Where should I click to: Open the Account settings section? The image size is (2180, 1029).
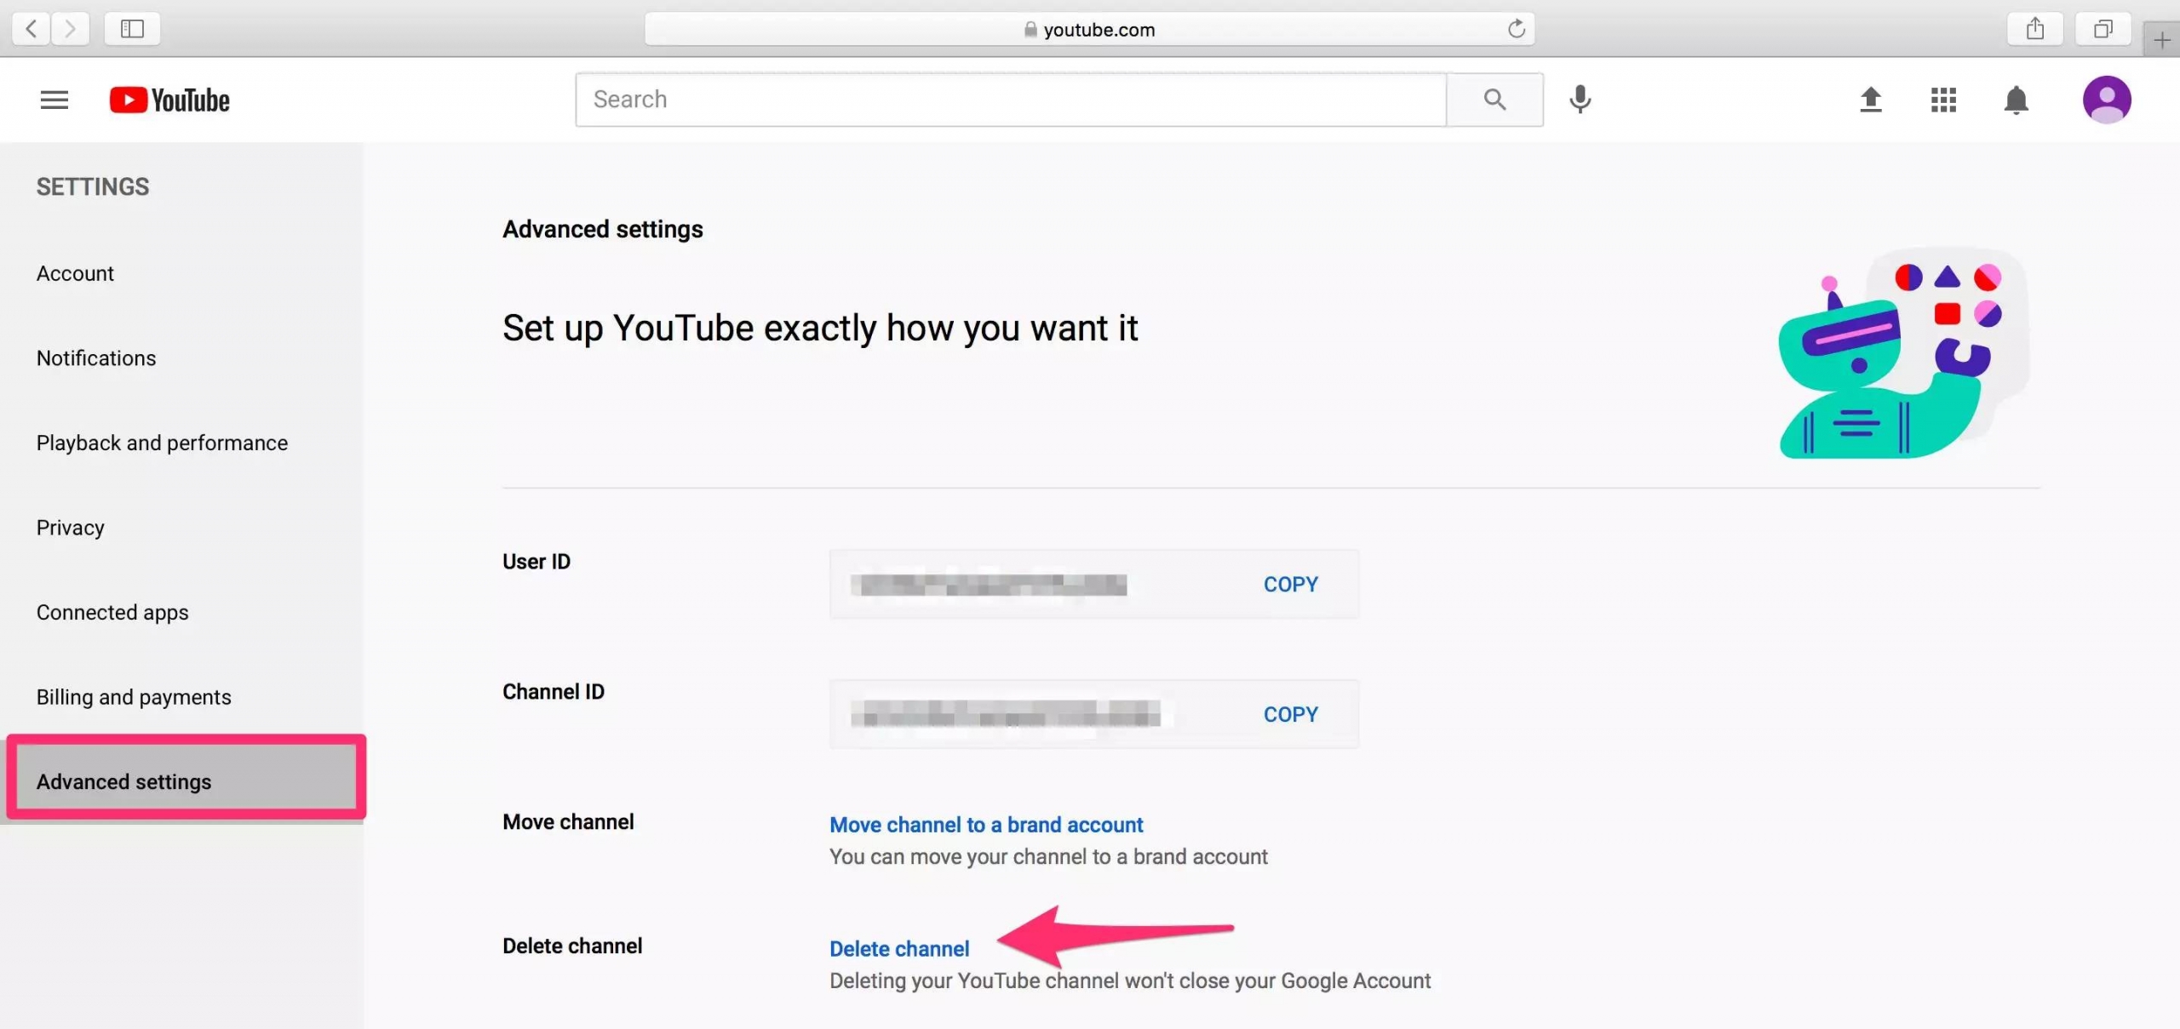pos(75,273)
